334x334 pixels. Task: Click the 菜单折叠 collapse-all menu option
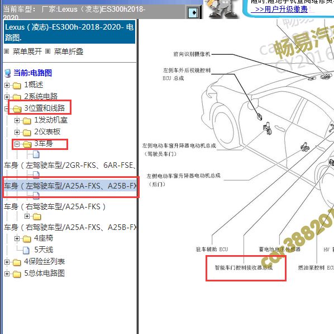68,51
